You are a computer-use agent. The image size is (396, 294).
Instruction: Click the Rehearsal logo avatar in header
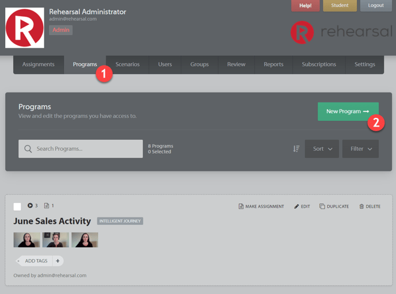25,28
